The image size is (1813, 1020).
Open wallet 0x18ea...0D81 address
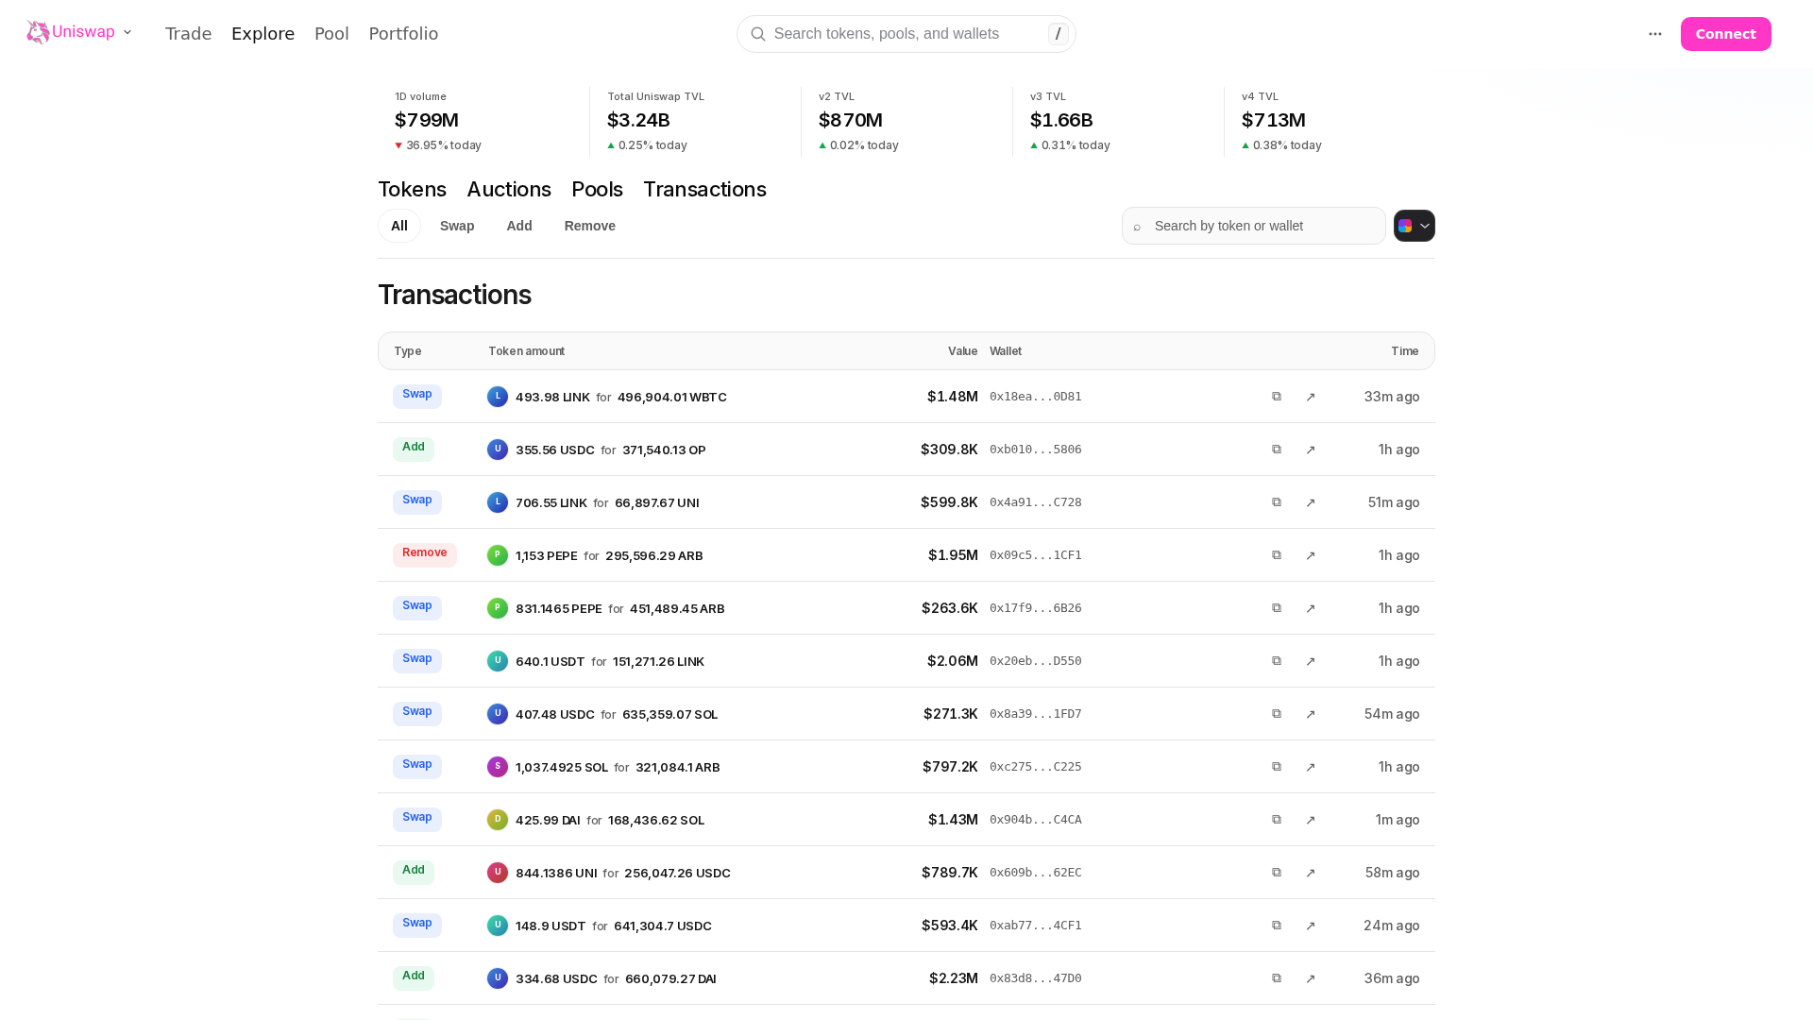click(x=1036, y=397)
